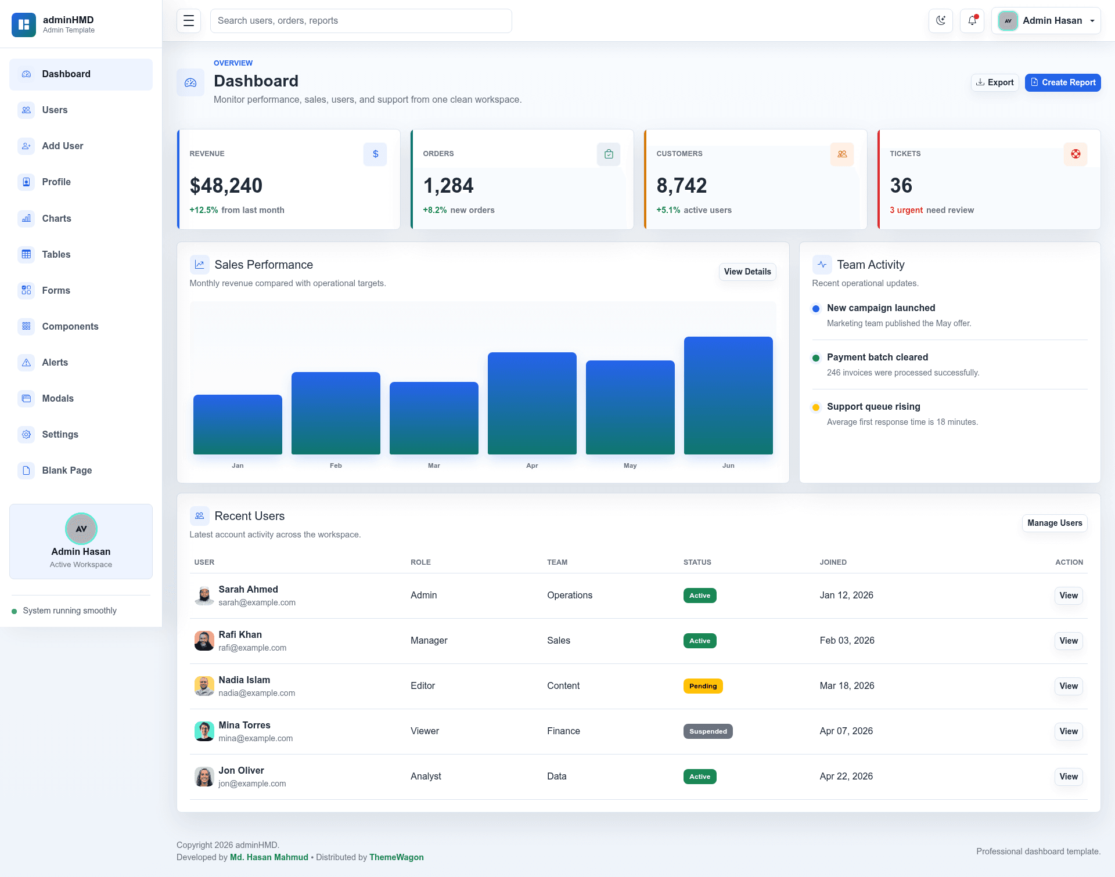Click the revenue dollar icon
The height and width of the screenshot is (877, 1115).
(x=375, y=154)
